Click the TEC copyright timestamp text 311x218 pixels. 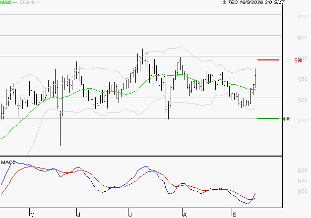(253, 2)
